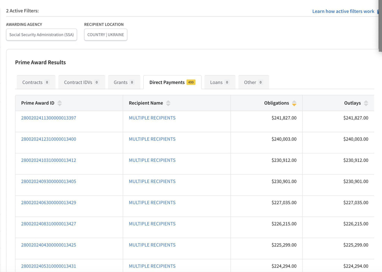
Task: Click sort arrows next to Recipient Name
Action: [x=168, y=103]
